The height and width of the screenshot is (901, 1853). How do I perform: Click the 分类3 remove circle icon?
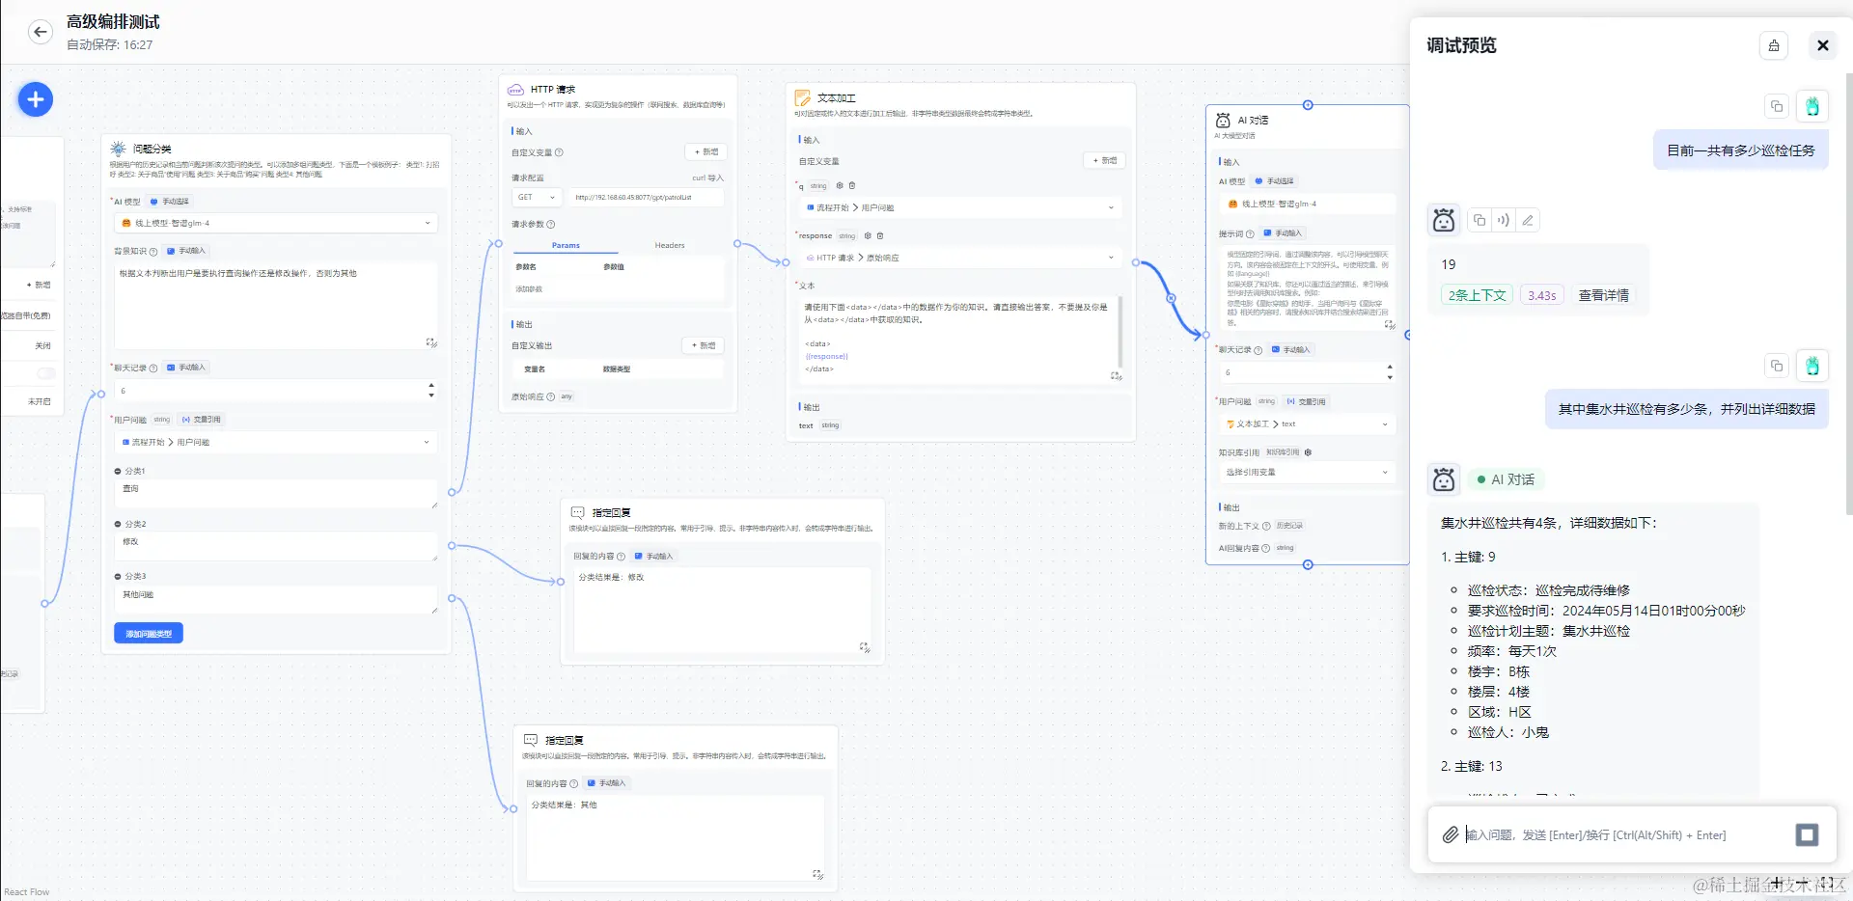pyautogui.click(x=118, y=577)
